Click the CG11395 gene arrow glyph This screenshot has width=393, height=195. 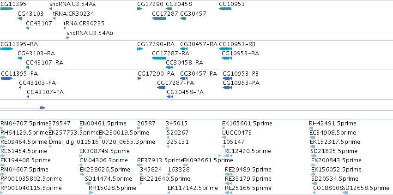click(x=7, y=9)
